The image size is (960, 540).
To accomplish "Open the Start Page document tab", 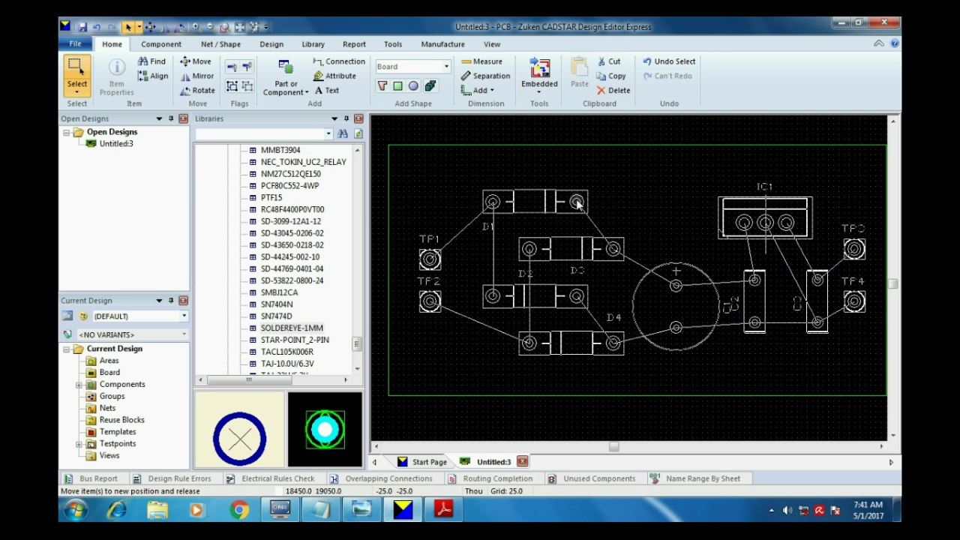I will click(422, 462).
